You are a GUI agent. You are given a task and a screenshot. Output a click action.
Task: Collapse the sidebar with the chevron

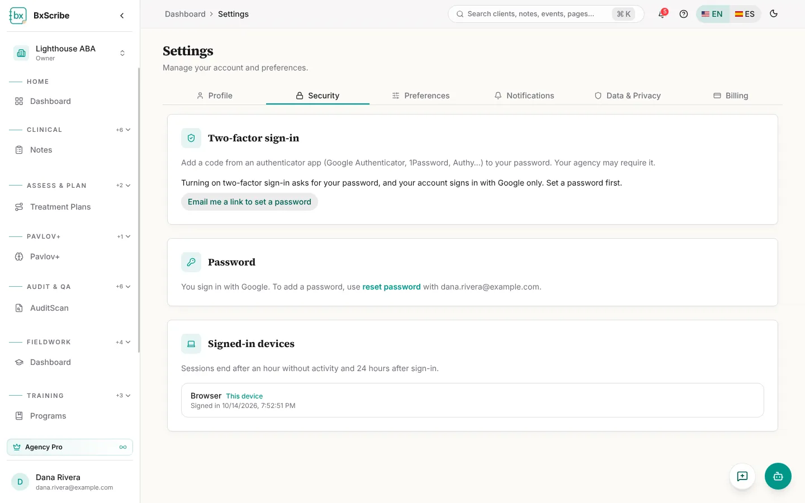(x=122, y=16)
